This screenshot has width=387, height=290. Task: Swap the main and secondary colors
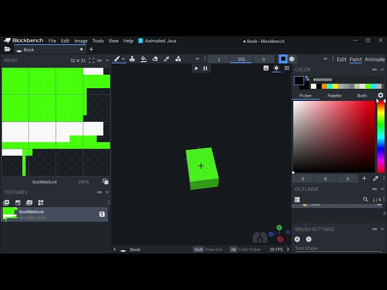coord(307,78)
